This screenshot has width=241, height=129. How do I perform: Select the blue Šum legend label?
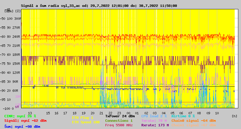22,127
